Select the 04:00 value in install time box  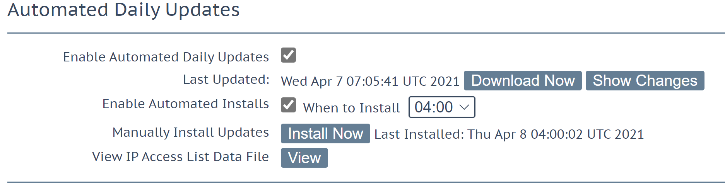[x=434, y=107]
